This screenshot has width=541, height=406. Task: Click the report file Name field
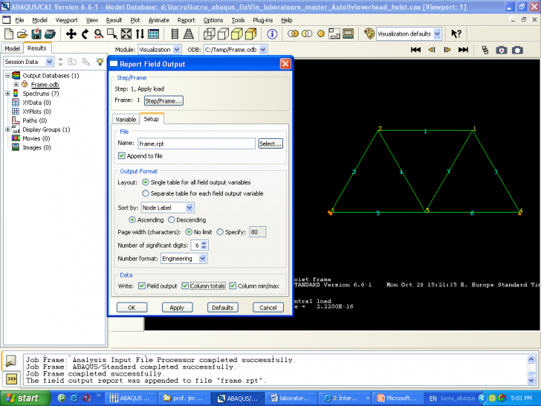196,144
